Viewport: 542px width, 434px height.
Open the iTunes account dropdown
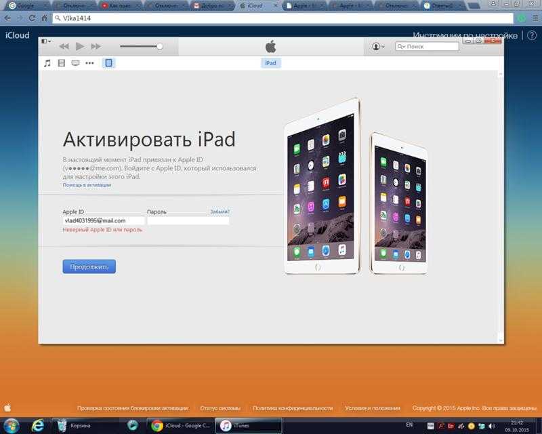[378, 46]
